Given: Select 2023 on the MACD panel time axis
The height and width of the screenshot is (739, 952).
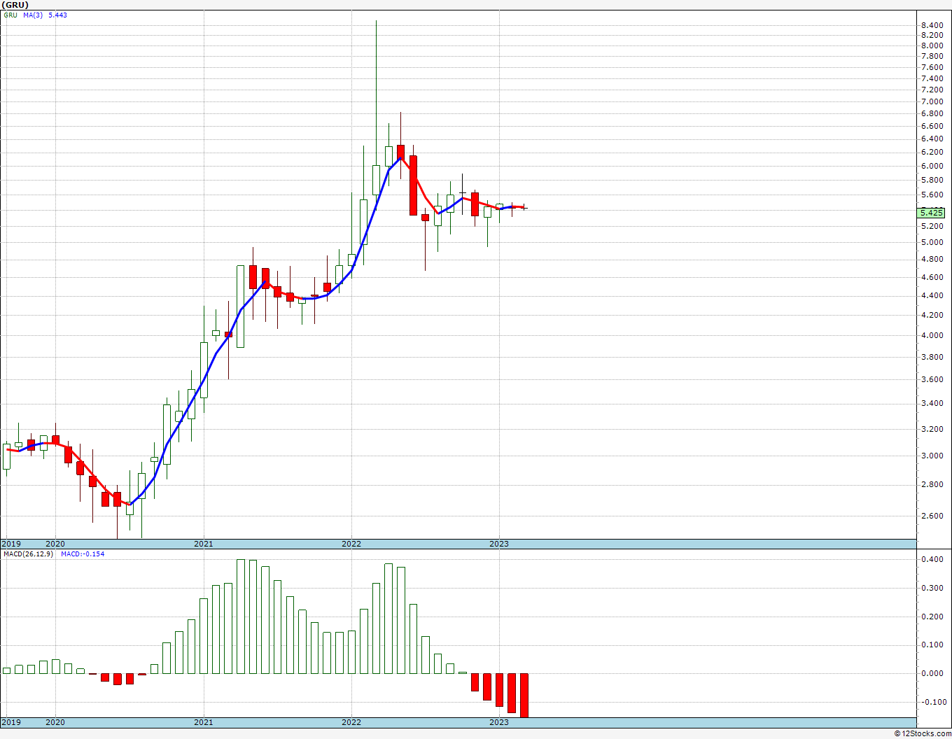Looking at the screenshot, I should 498,722.
